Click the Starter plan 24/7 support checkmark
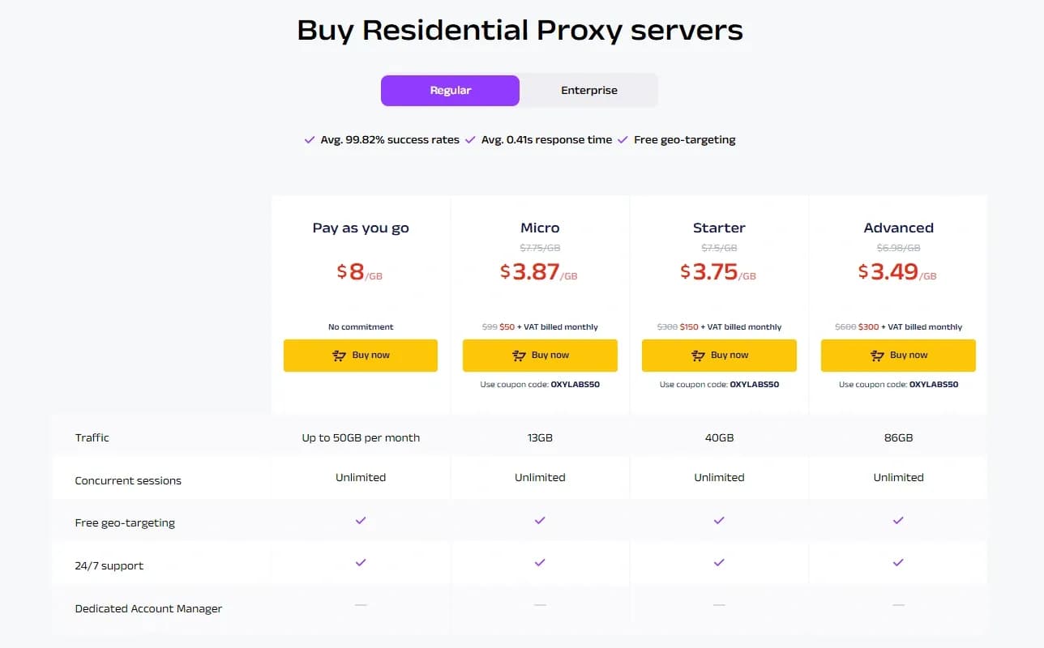Viewport: 1044px width, 648px height. point(718,561)
